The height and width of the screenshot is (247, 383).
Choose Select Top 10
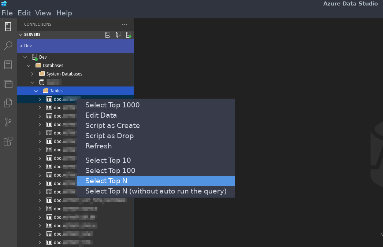click(156, 160)
